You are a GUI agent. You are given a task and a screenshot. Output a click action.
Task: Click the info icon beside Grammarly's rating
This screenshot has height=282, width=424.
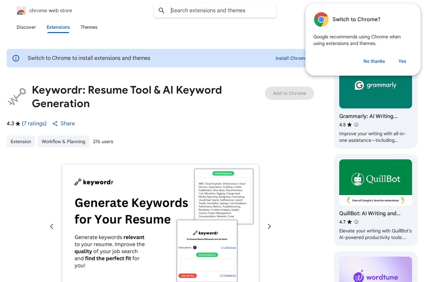tap(356, 125)
